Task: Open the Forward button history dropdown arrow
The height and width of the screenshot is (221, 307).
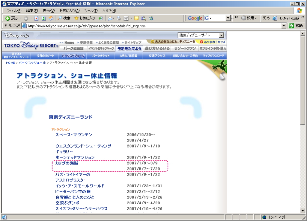Action: (x=31, y=18)
